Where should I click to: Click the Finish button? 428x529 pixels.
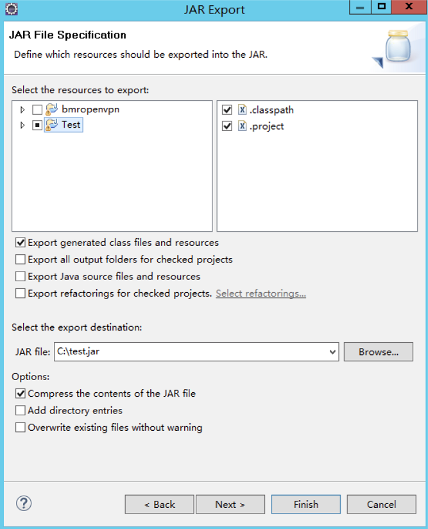point(306,505)
